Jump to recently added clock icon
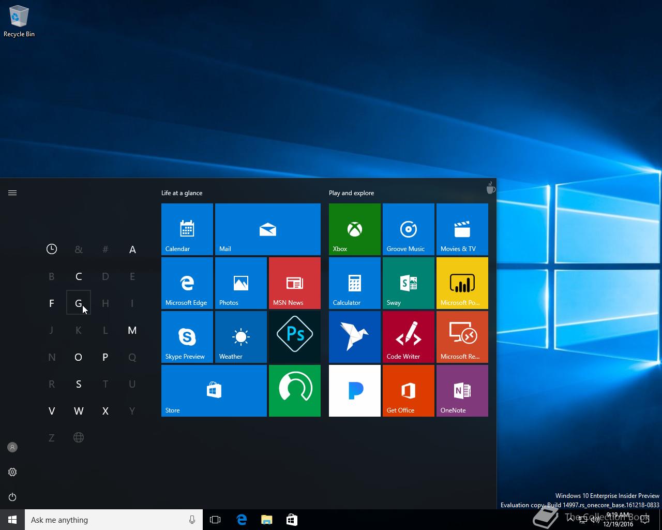The image size is (662, 530). point(52,249)
